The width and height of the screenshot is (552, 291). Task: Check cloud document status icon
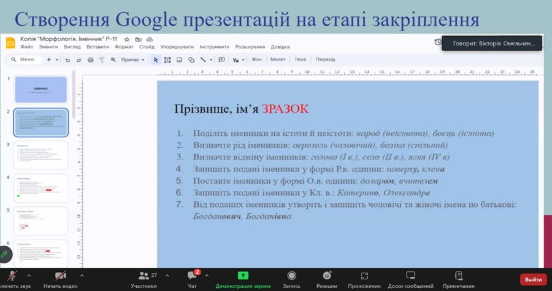point(150,39)
